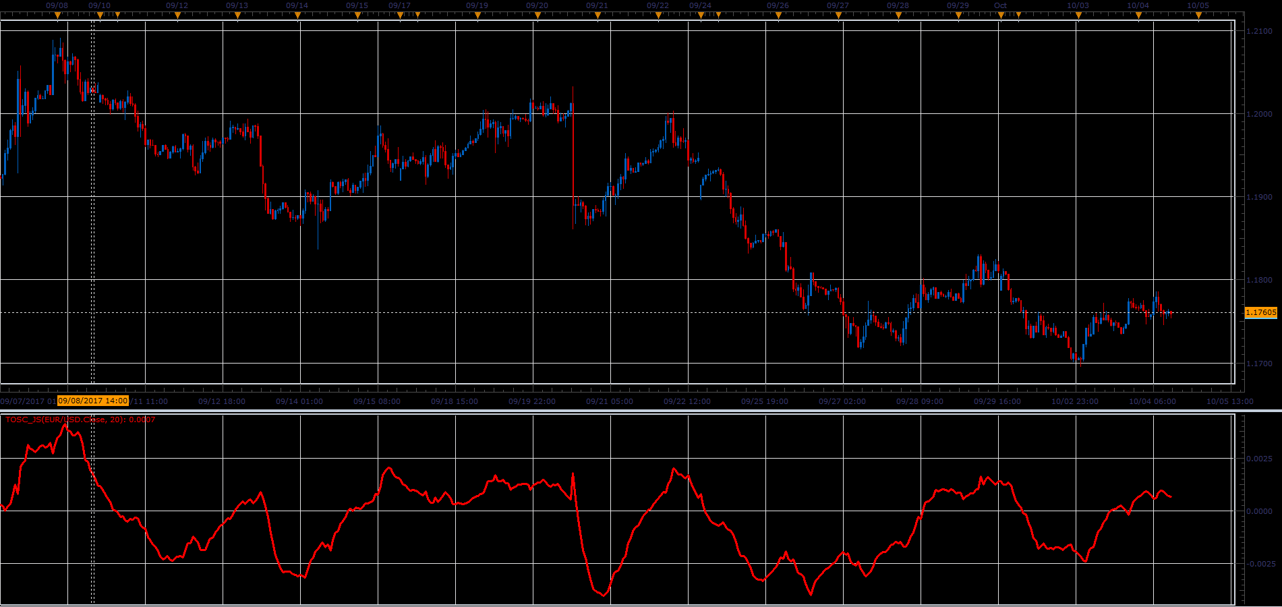Screen dimensions: 1282x607
Task: Click the 09/19 22:00 time axis label
Action: click(532, 401)
